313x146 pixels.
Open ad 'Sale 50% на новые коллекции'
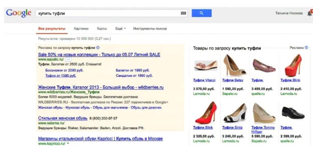coord(99,55)
